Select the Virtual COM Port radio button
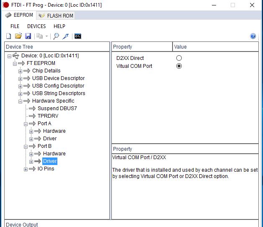 tap(179, 66)
